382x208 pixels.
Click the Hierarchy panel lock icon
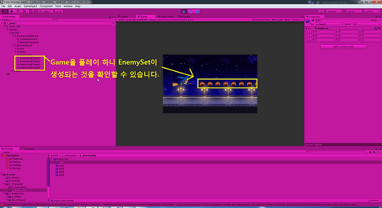(110, 17)
